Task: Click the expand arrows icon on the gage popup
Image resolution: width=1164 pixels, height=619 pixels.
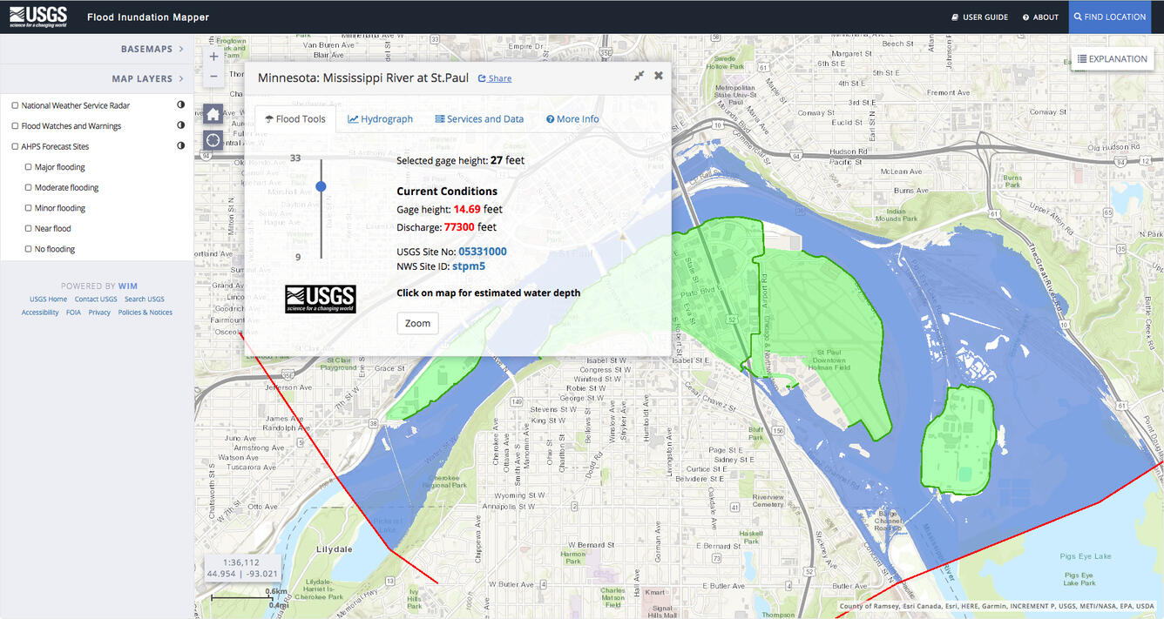Action: [638, 76]
